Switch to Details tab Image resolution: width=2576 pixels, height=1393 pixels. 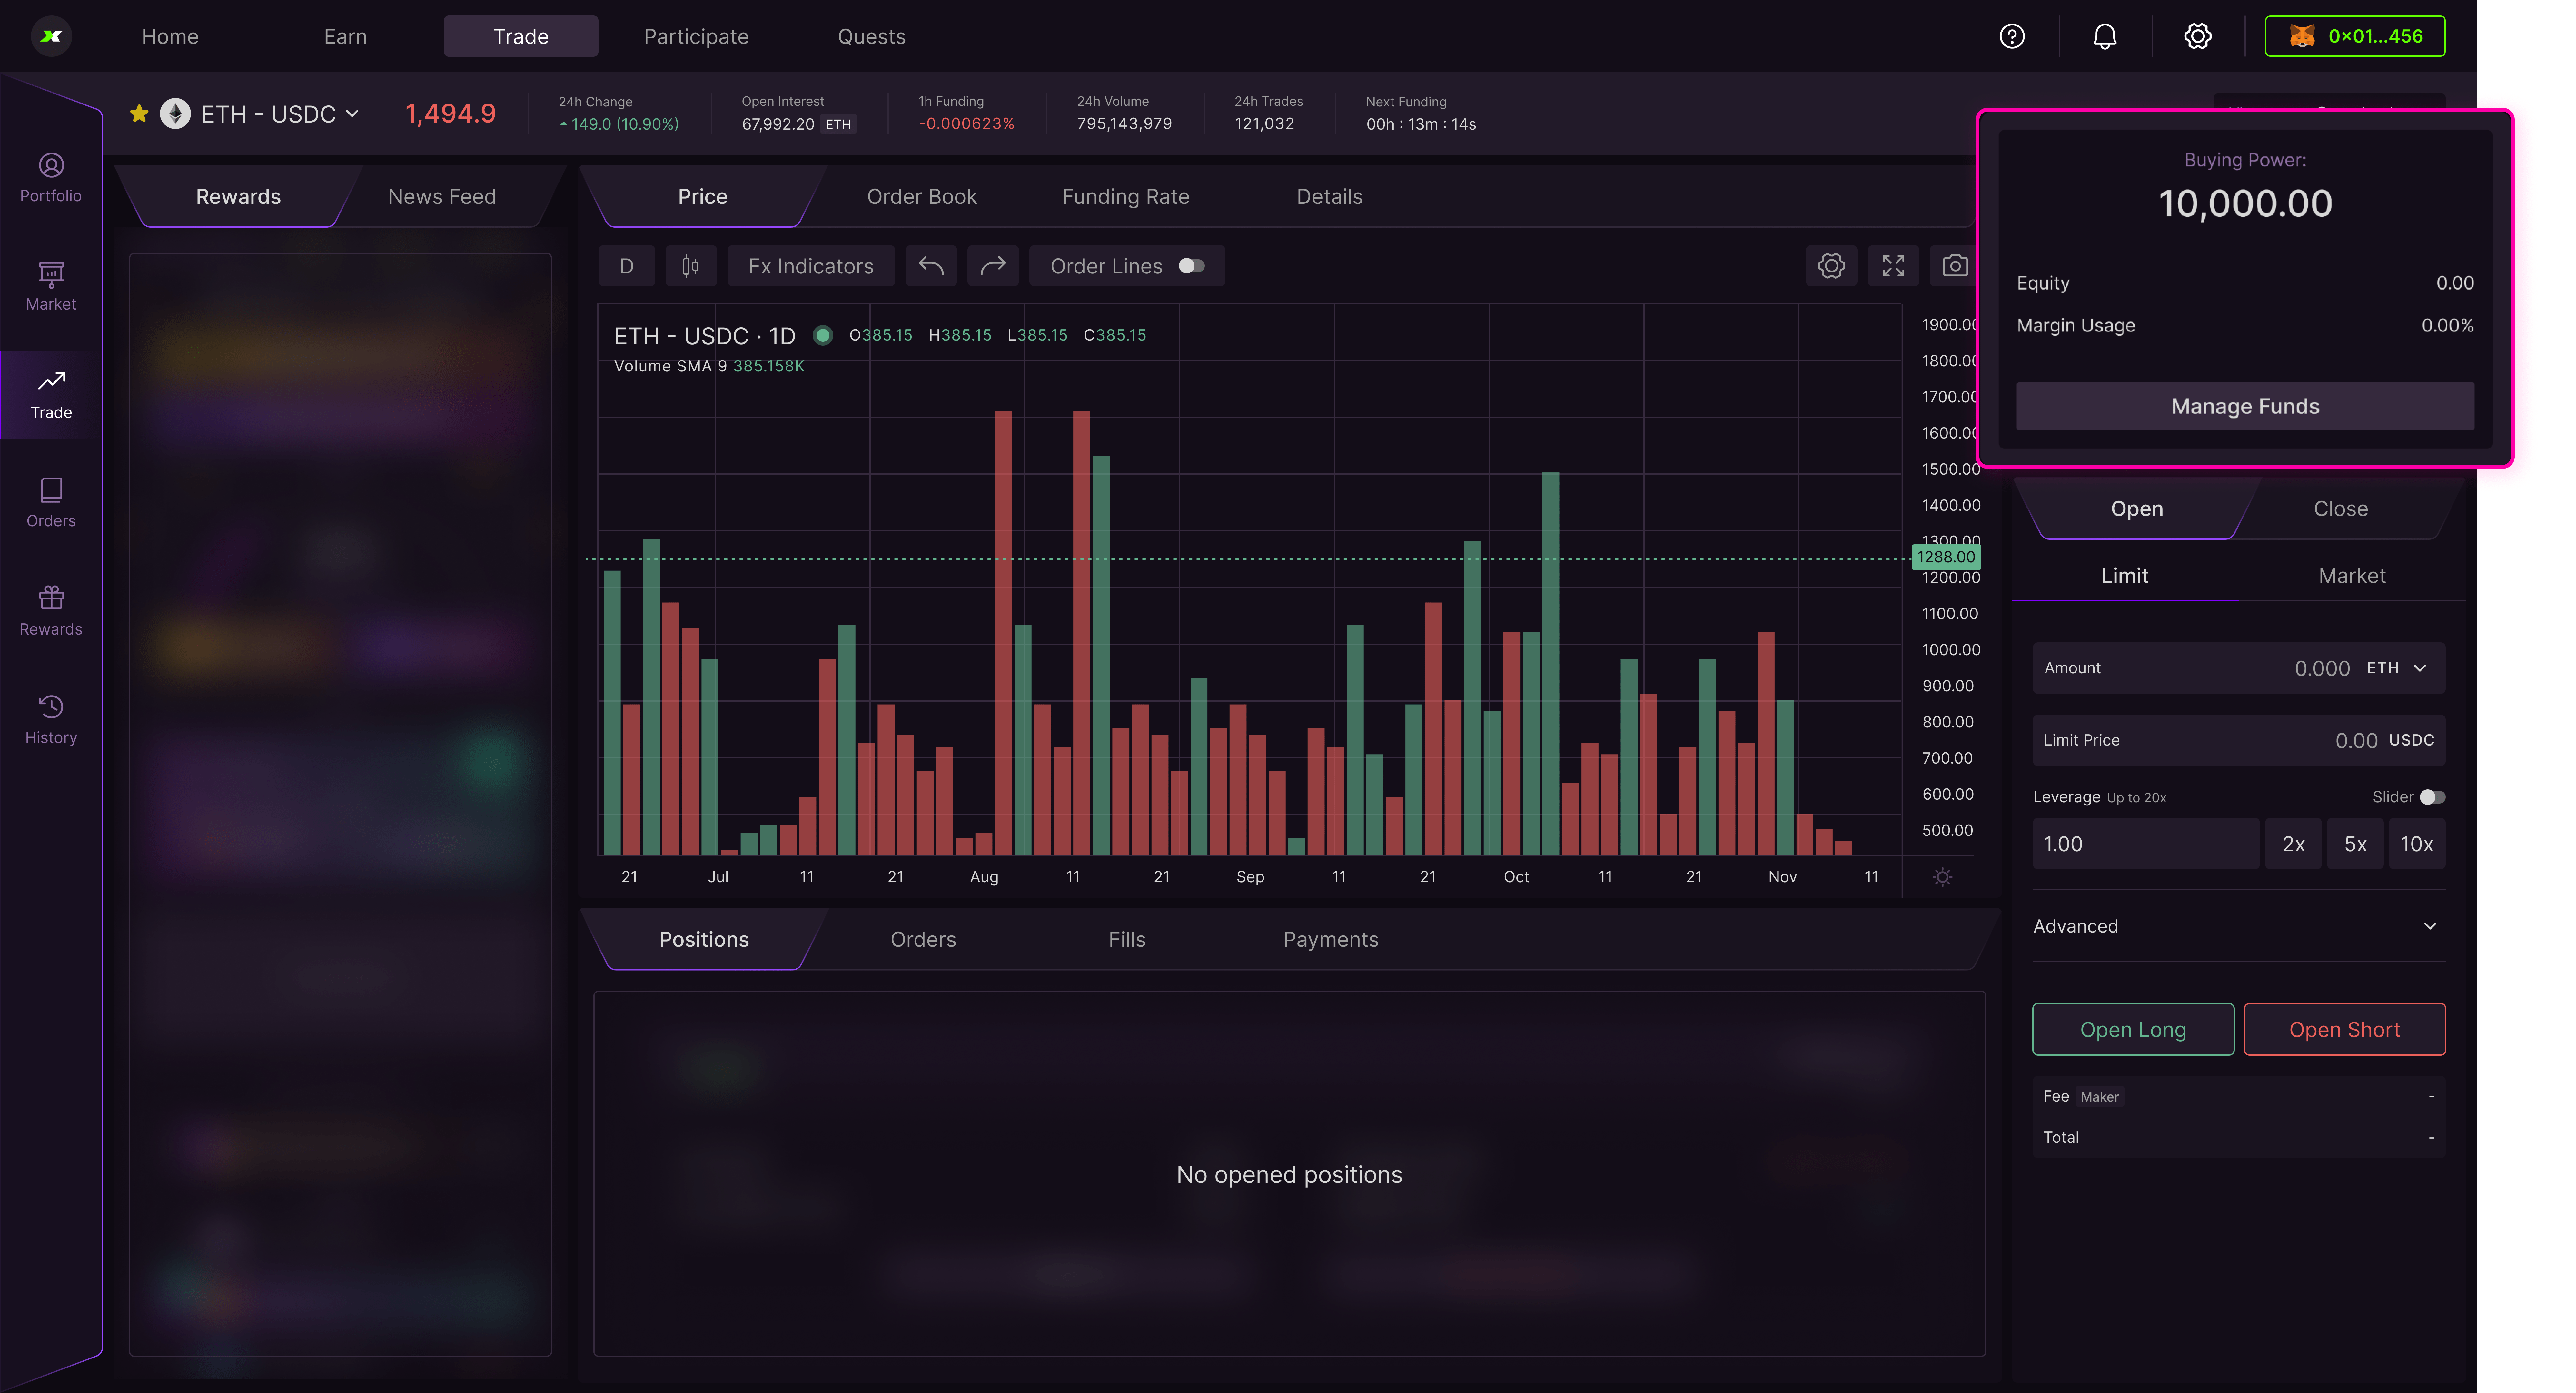1330,197
